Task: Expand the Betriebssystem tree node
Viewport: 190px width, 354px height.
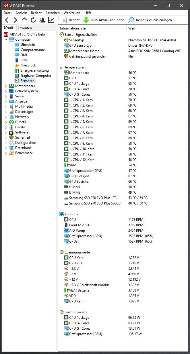Action: 6,91
